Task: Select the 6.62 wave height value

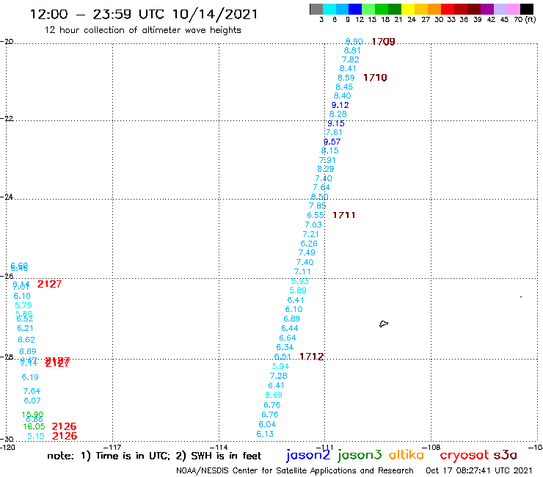Action: [x=26, y=340]
